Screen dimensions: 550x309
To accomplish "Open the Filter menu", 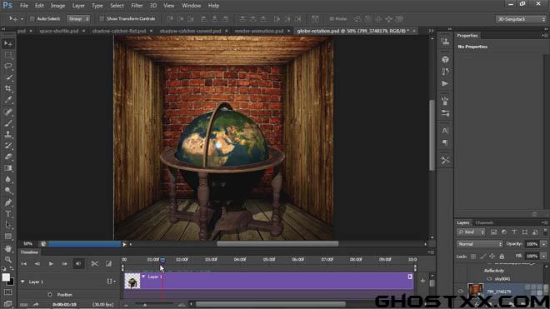I will (137, 6).
